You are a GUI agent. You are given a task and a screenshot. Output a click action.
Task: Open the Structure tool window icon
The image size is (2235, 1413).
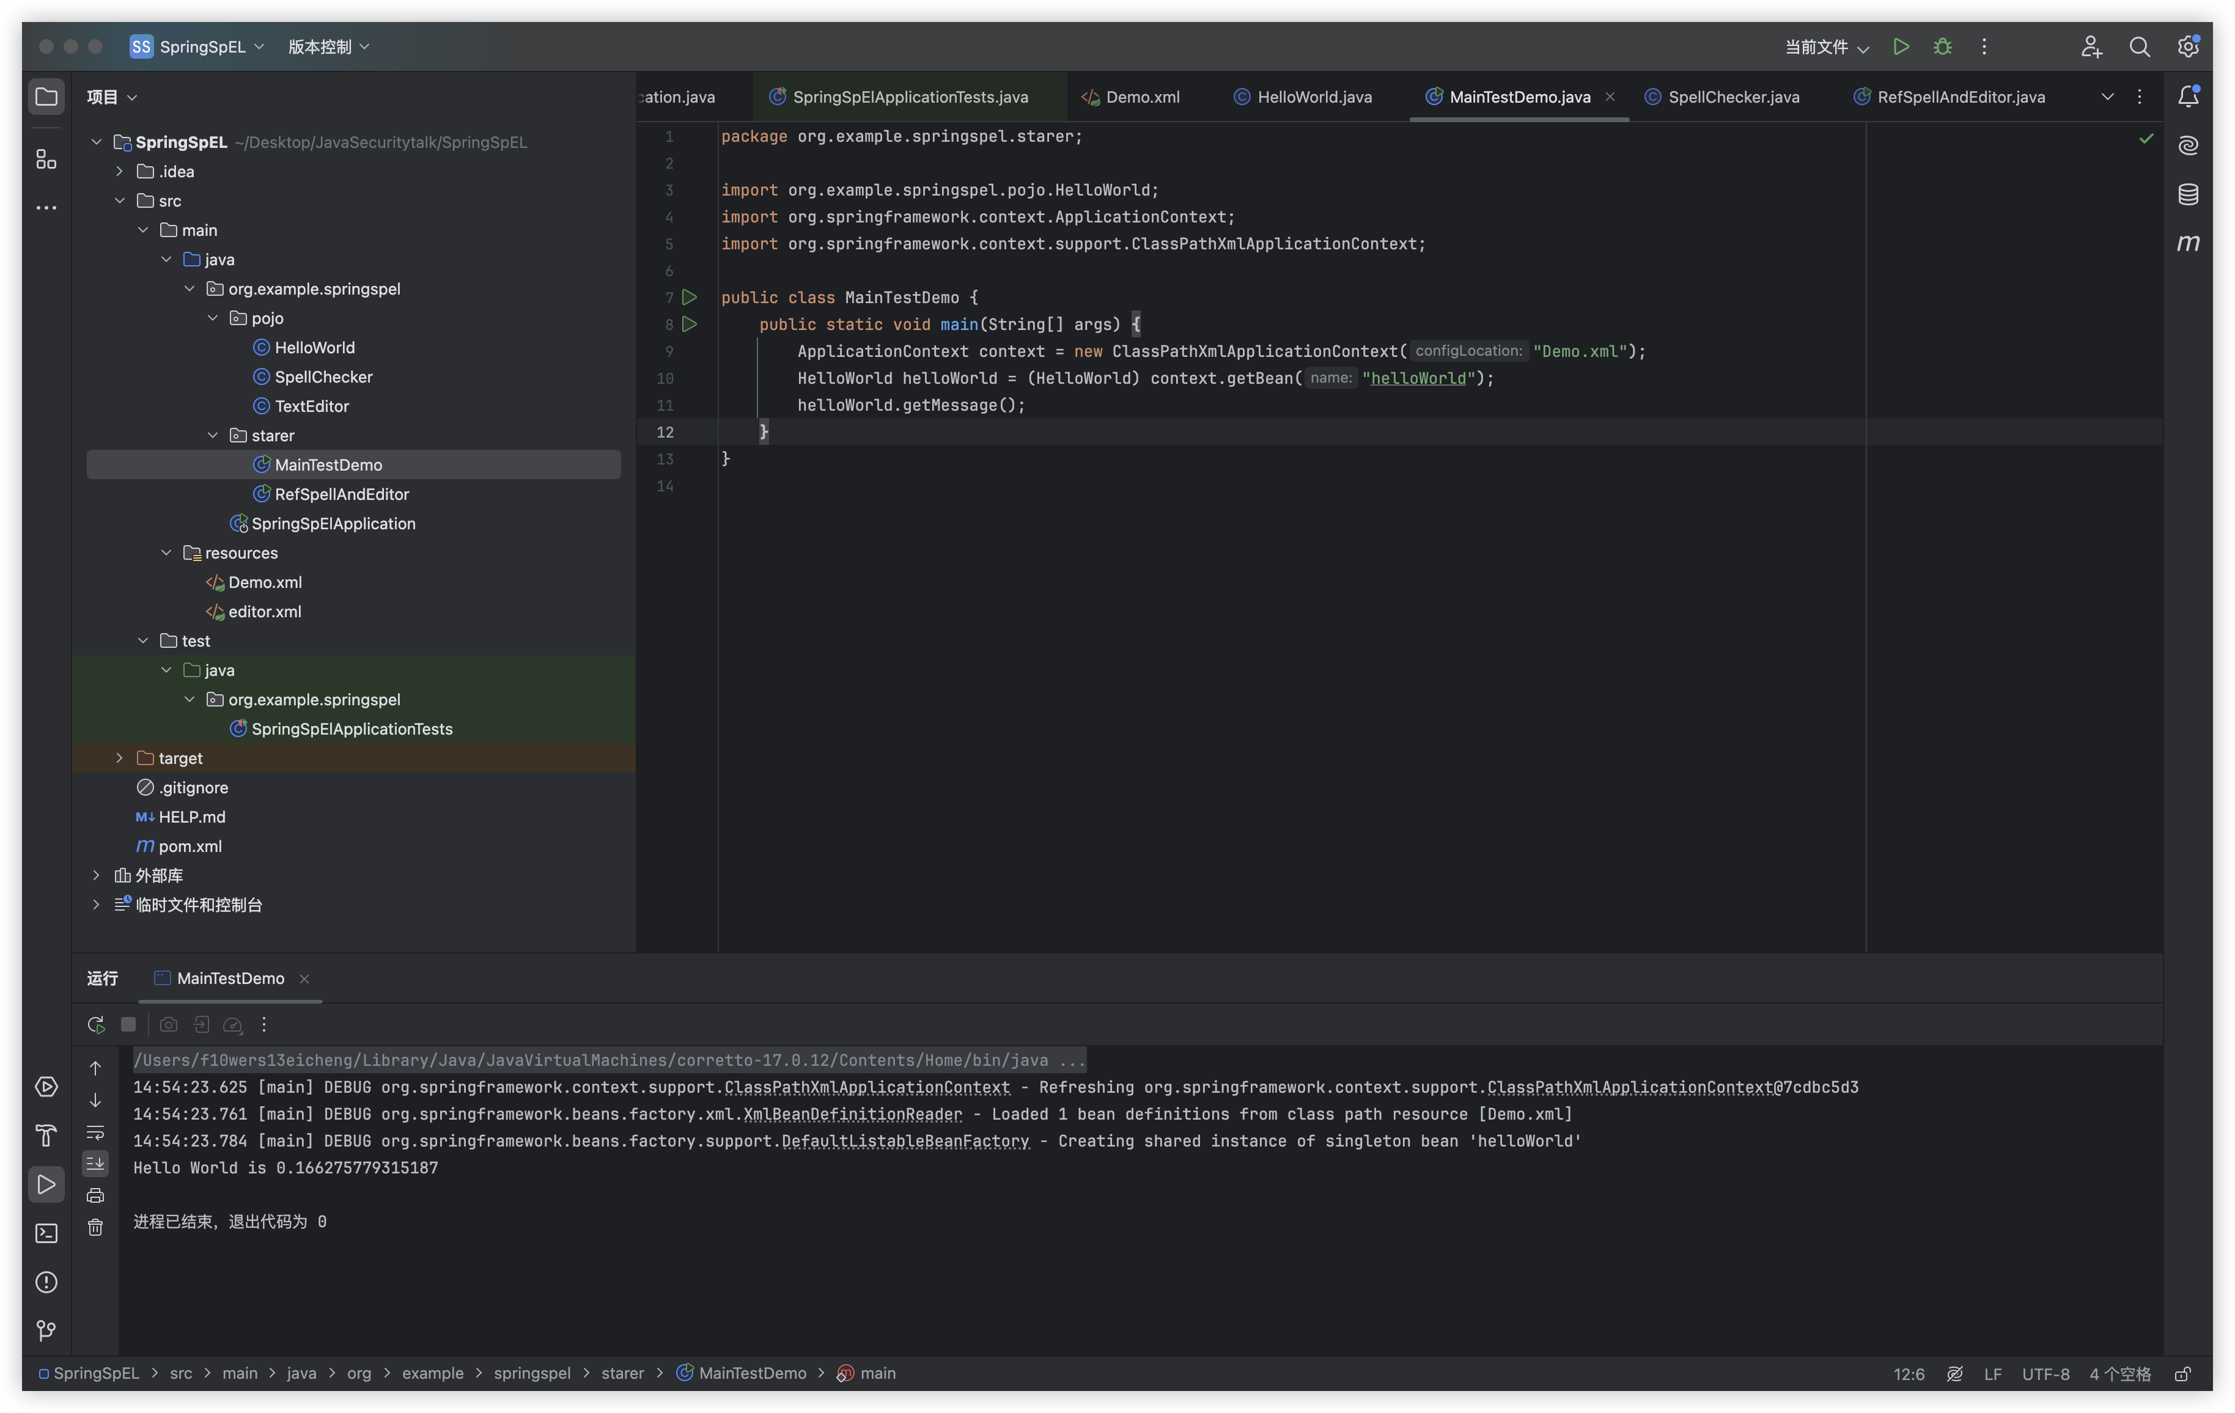pyautogui.click(x=45, y=159)
